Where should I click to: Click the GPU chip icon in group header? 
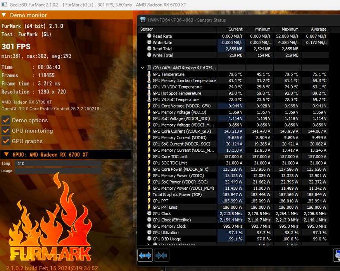pos(149,68)
